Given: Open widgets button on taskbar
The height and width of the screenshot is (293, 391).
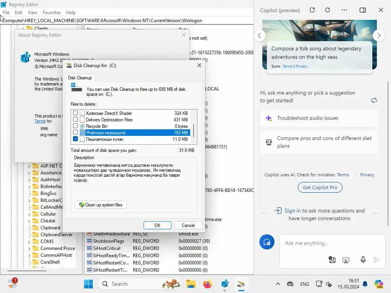Looking at the screenshot, I should pyautogui.click(x=12, y=283).
